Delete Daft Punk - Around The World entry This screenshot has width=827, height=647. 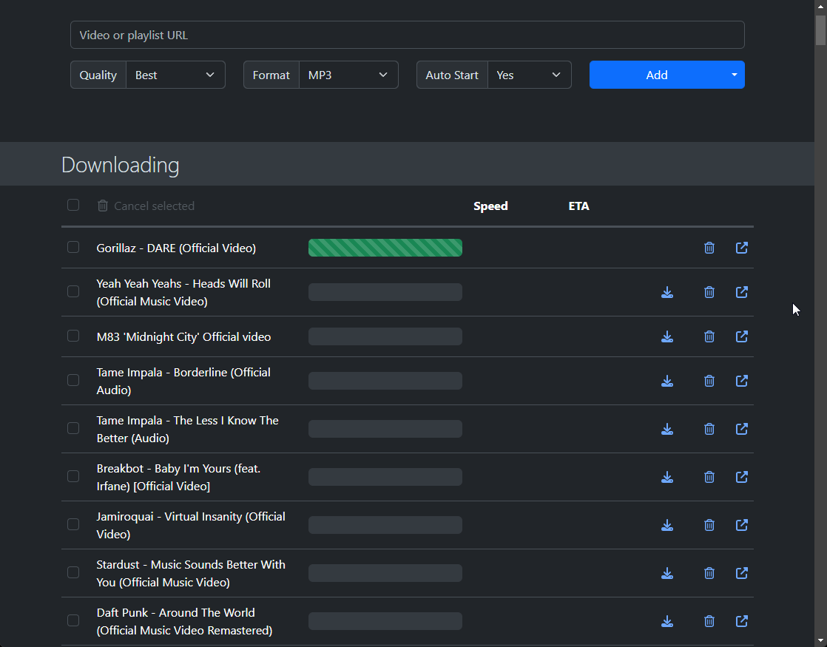(x=709, y=620)
